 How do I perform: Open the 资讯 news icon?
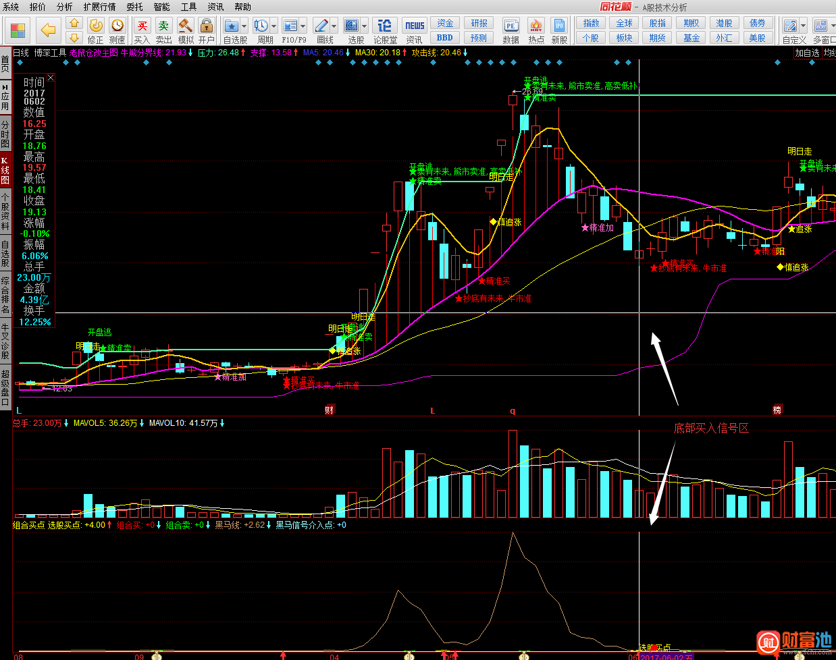pyautogui.click(x=415, y=26)
